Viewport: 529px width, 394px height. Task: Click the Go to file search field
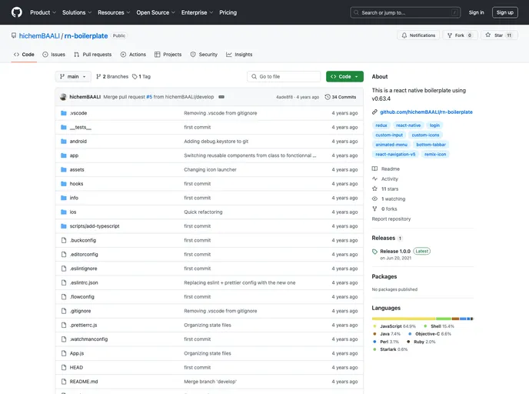tap(284, 77)
